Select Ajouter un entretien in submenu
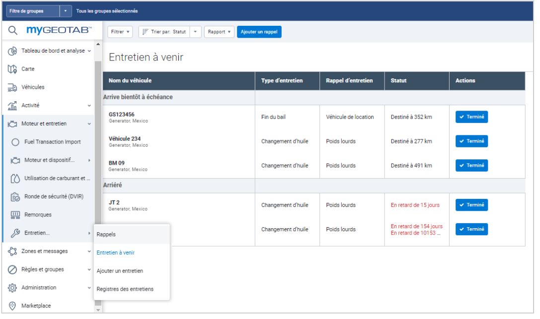The width and height of the screenshot is (540, 319). coord(120,271)
